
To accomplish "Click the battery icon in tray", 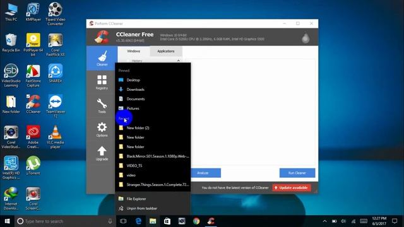I will (x=334, y=221).
